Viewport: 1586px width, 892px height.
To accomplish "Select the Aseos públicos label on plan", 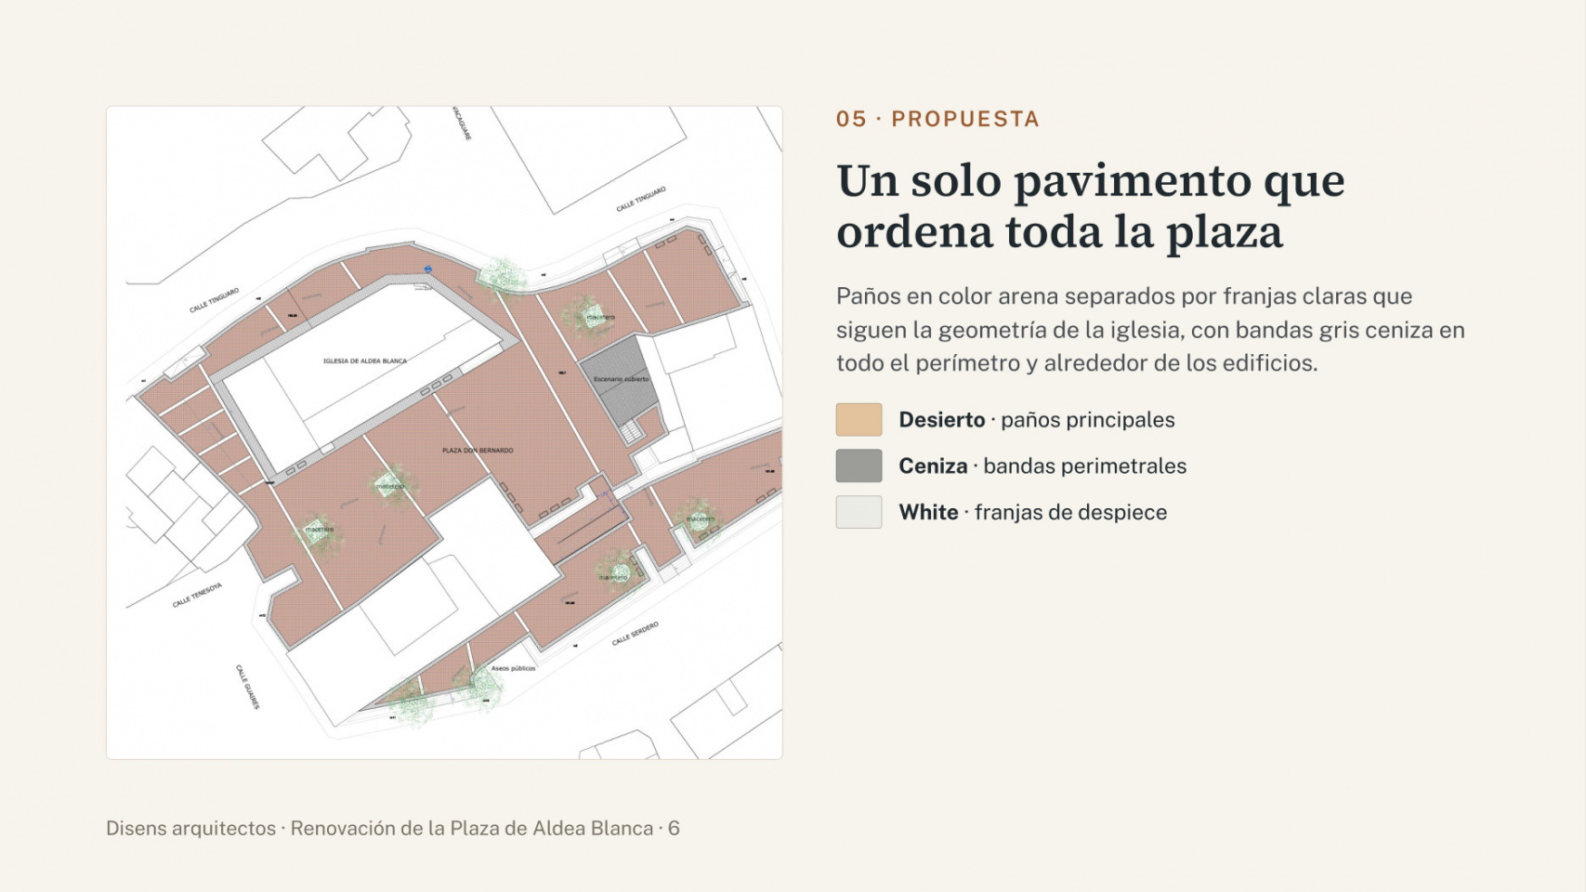I will coord(513,668).
